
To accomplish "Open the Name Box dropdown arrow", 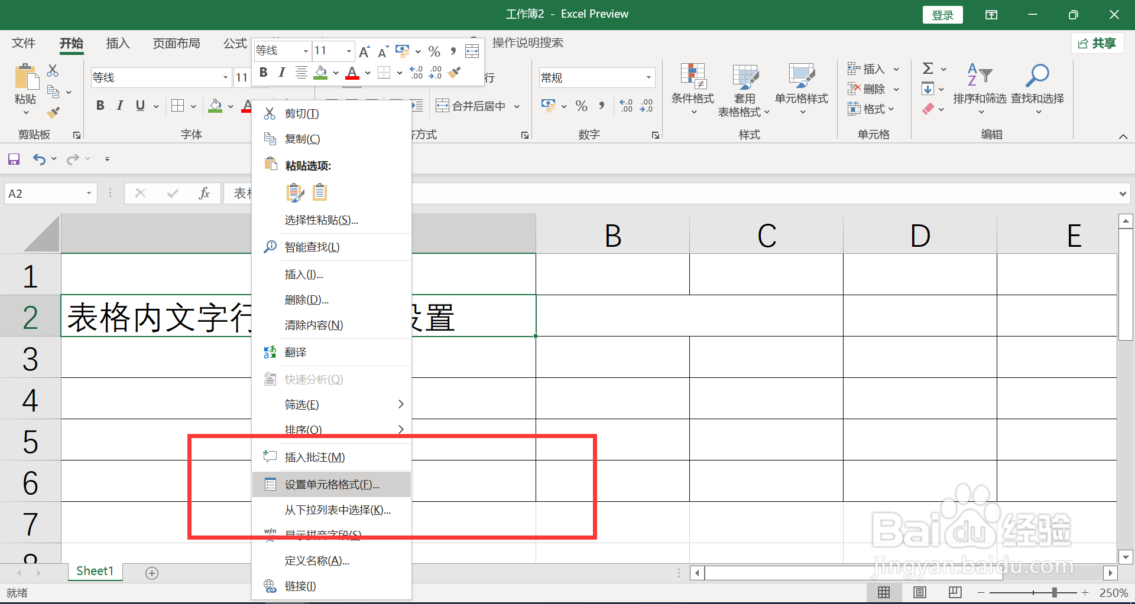I will pos(89,193).
